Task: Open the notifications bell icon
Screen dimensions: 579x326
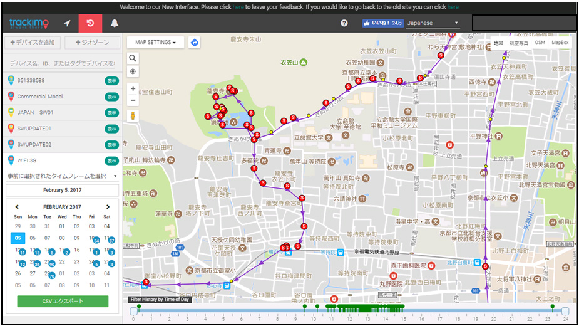Action: pos(115,23)
